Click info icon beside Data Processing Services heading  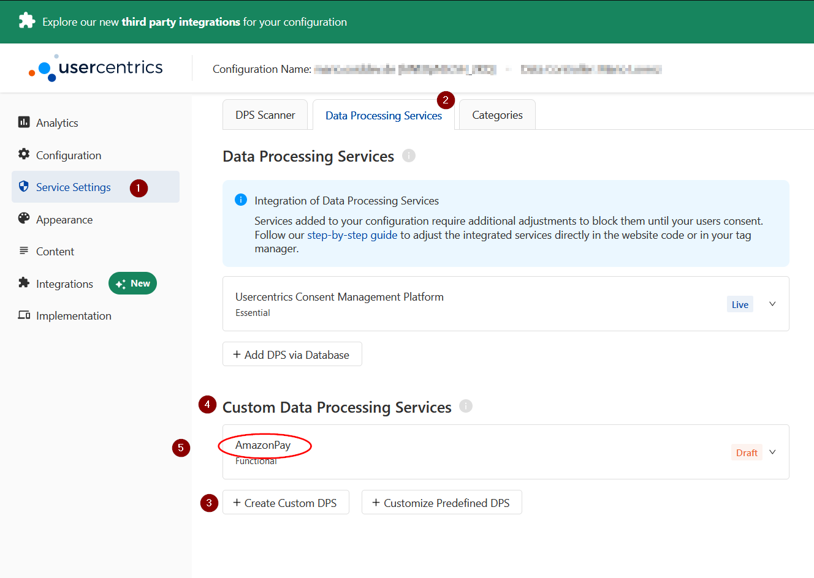409,156
